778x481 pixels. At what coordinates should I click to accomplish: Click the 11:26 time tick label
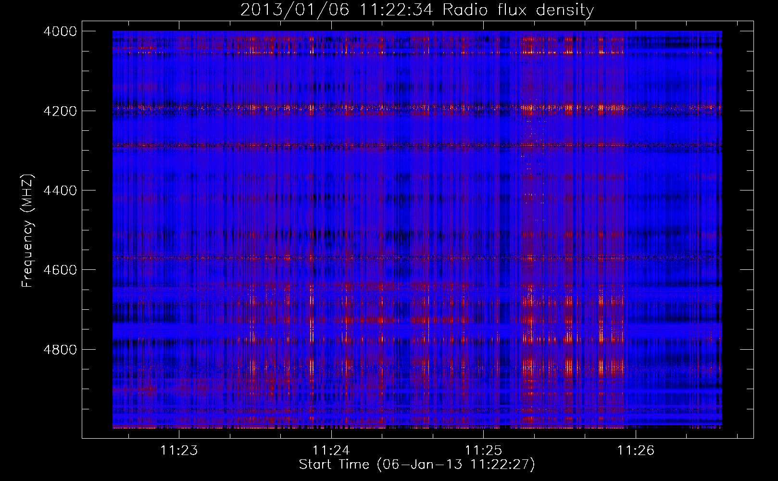click(636, 451)
